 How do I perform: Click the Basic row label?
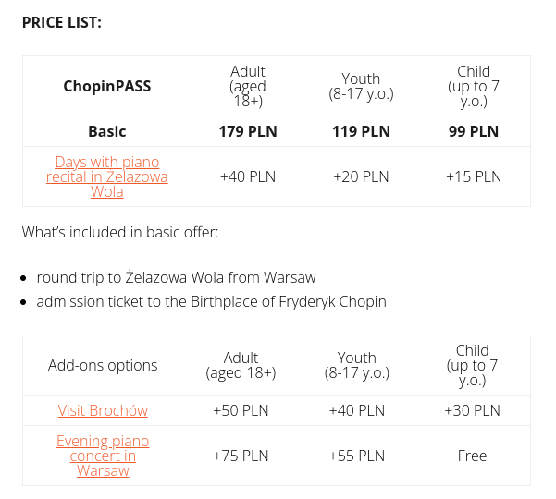(107, 131)
